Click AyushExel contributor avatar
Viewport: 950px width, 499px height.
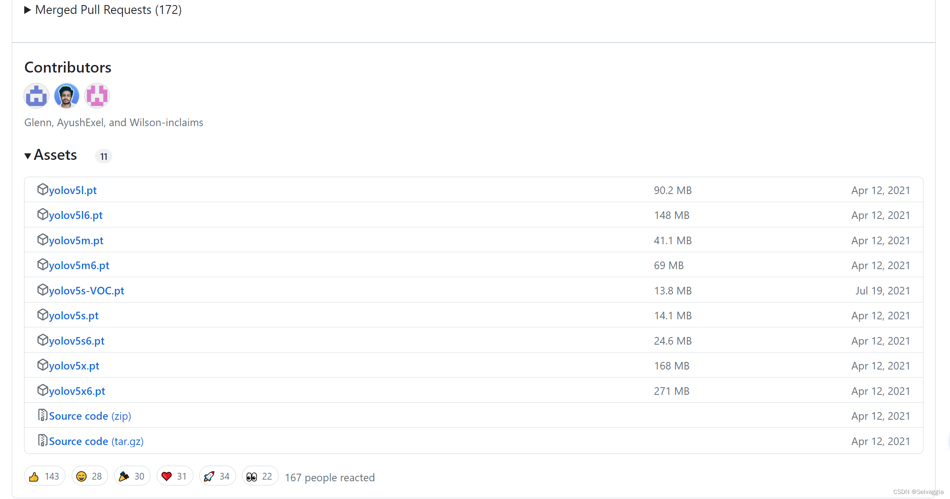[67, 95]
